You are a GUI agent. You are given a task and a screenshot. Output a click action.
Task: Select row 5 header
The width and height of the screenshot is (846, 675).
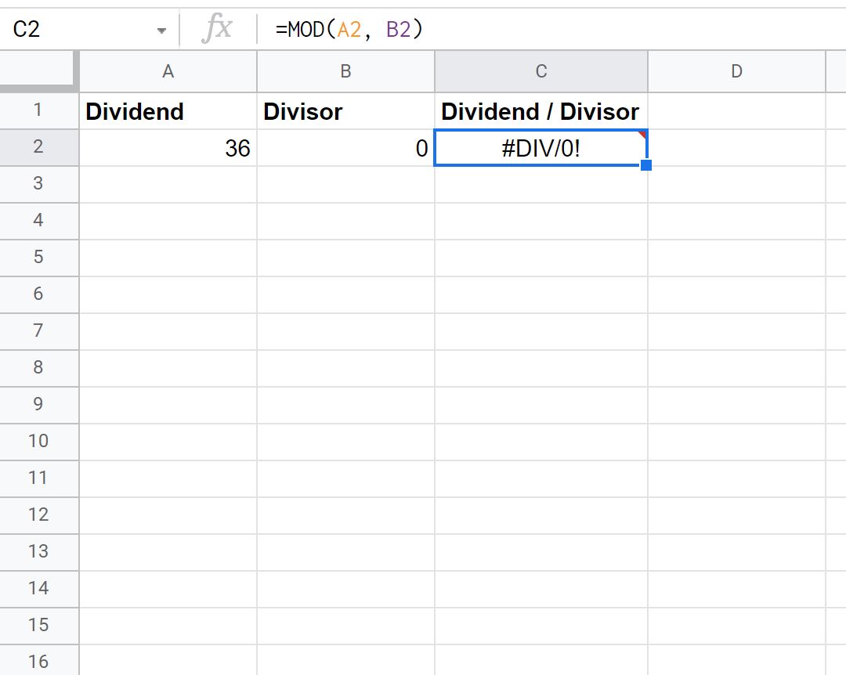38,257
